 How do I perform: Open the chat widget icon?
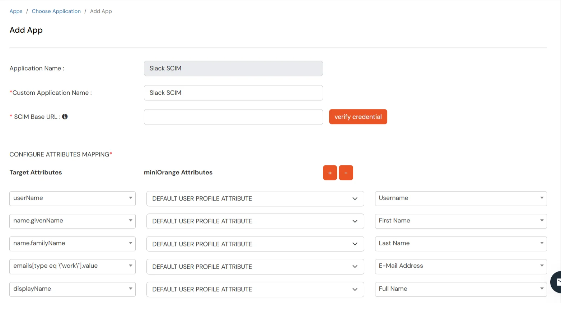(556, 282)
